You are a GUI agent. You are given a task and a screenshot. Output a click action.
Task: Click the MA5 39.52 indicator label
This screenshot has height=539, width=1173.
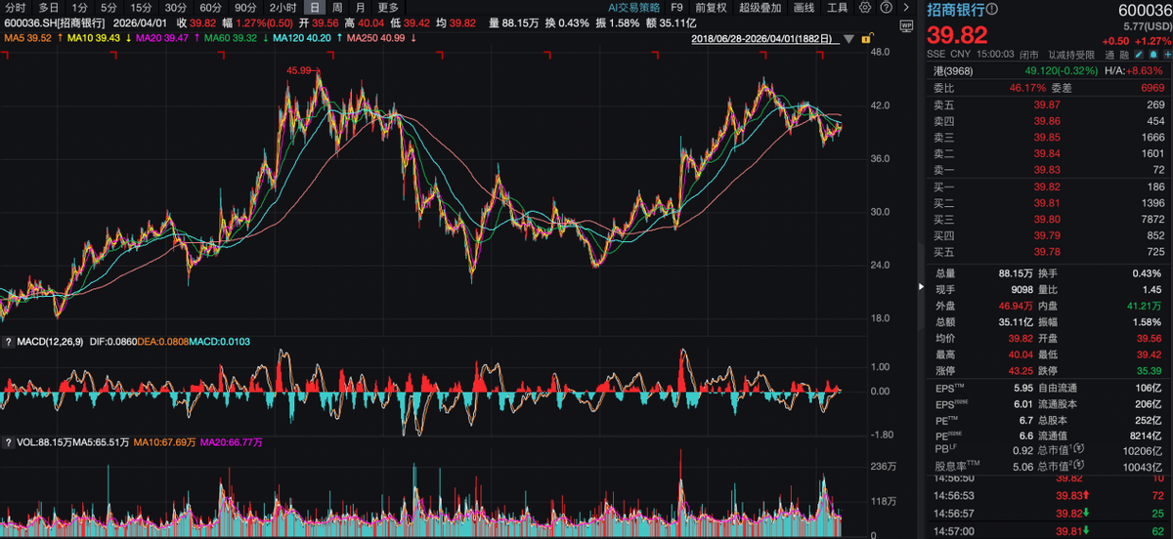(29, 38)
